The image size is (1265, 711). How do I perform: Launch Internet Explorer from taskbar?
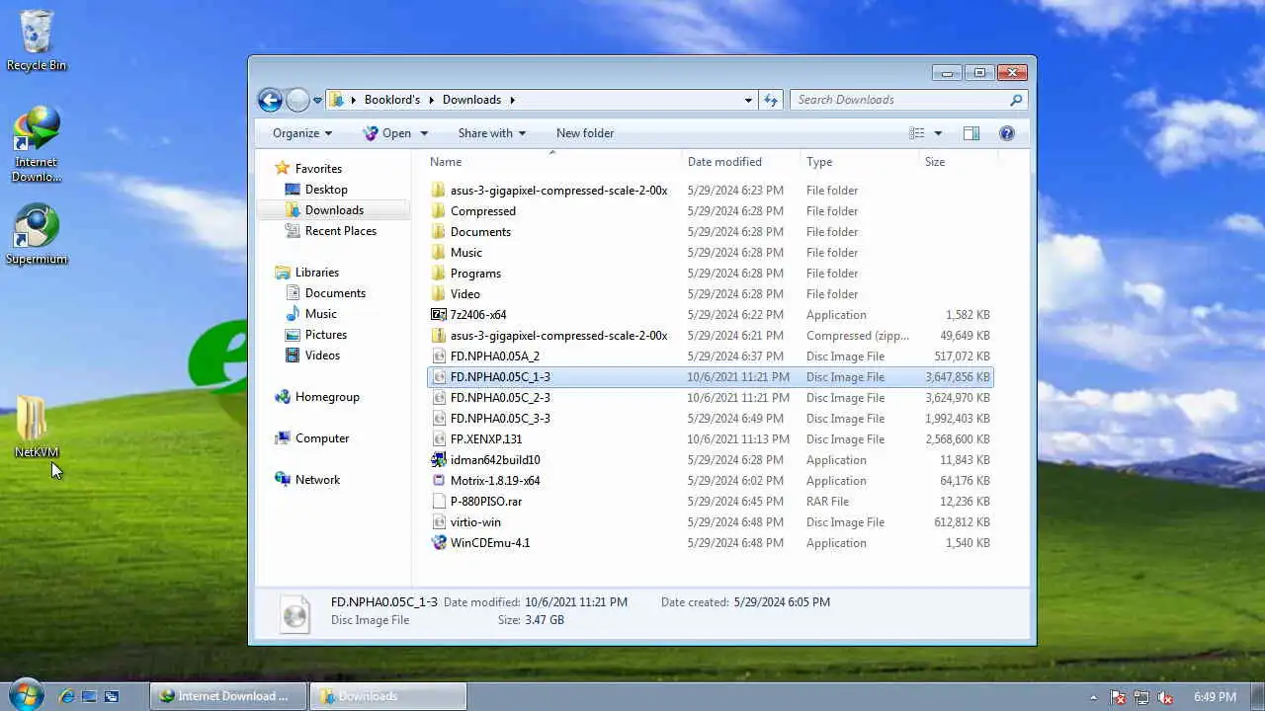[x=66, y=696]
